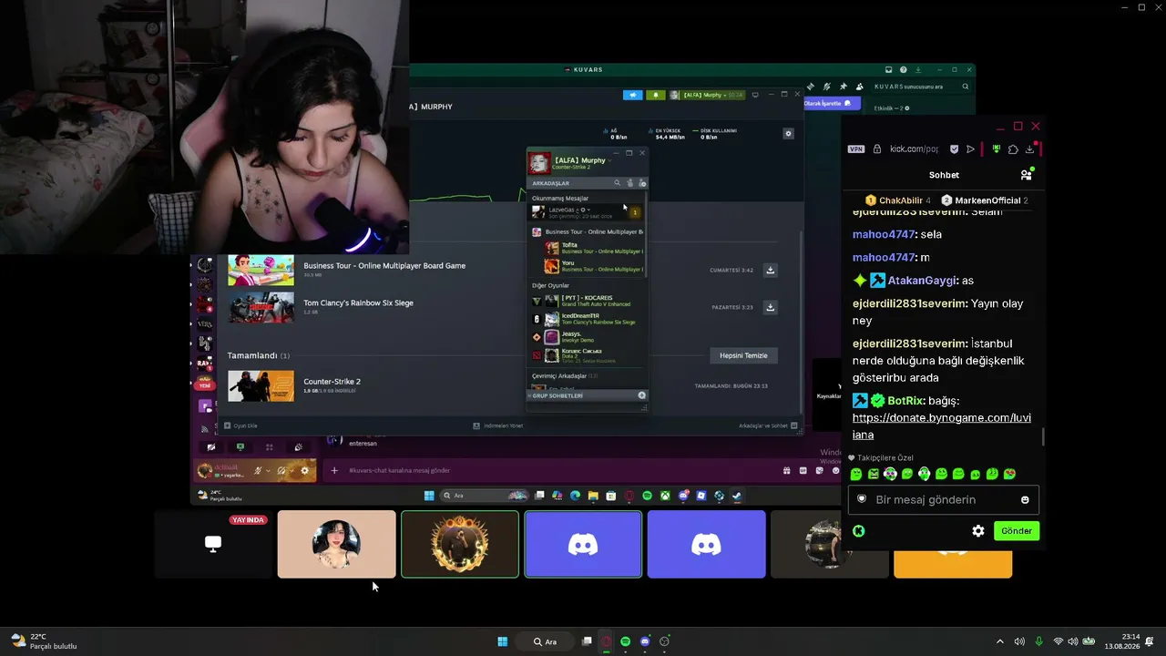Screen dimensions: 1166x656
Task: Click the kick.com address bar URL
Action: [x=914, y=149]
